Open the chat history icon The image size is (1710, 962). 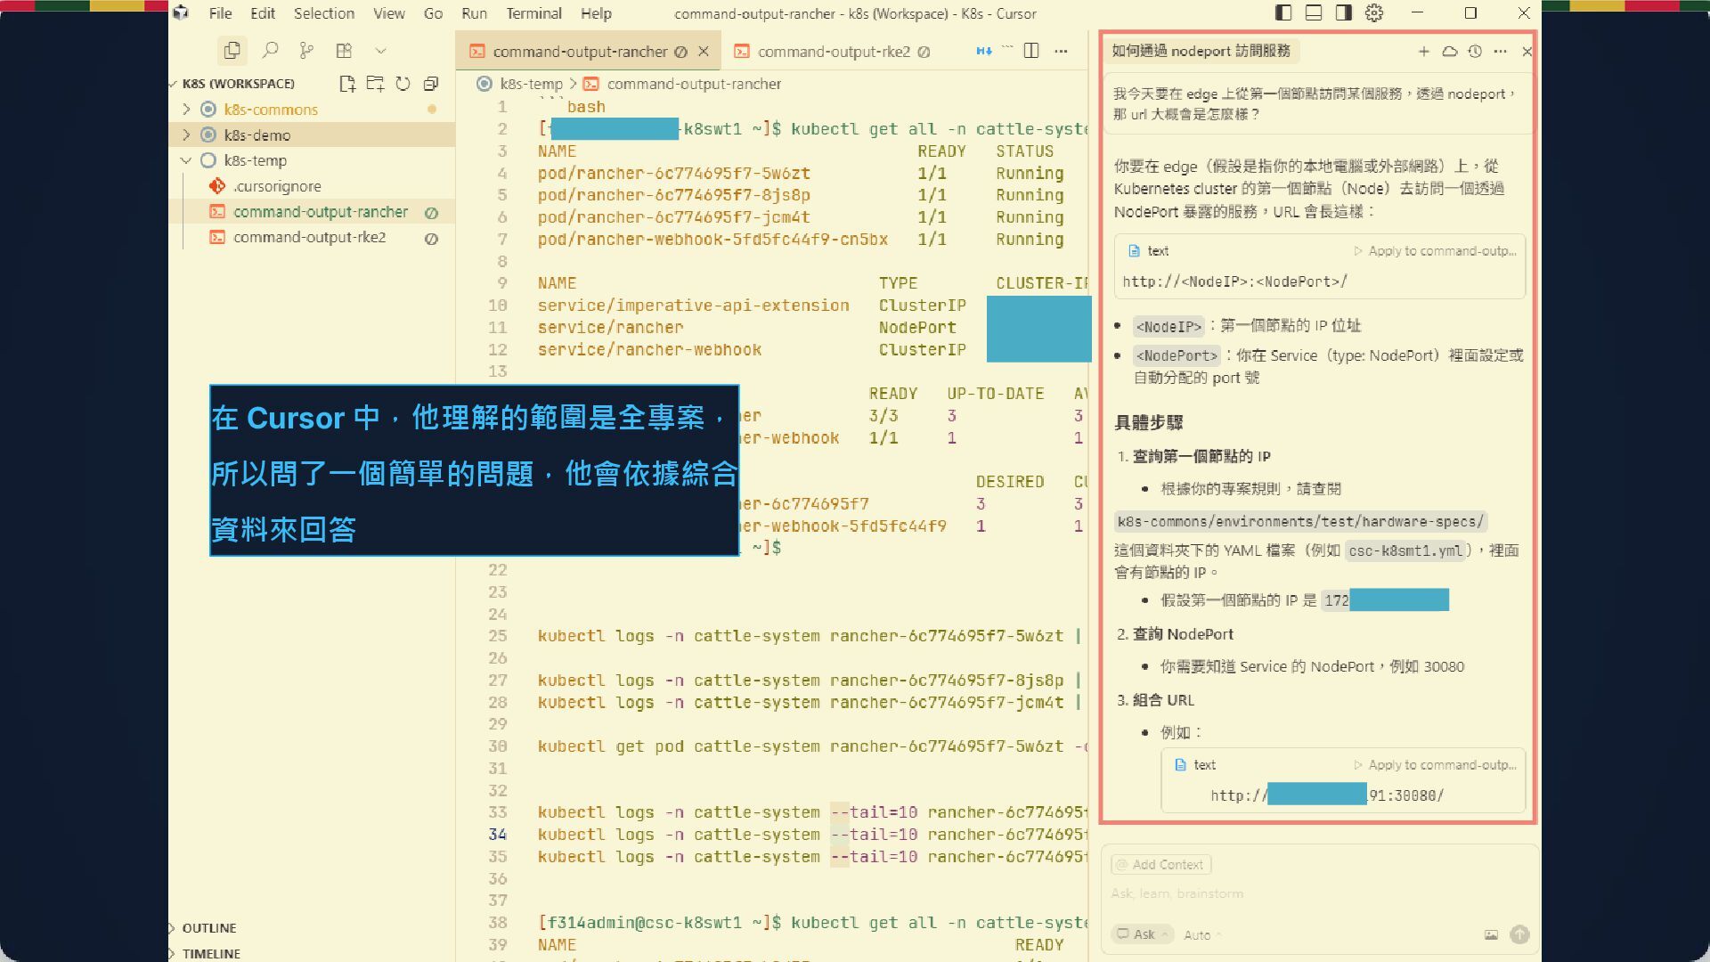pyautogui.click(x=1475, y=52)
